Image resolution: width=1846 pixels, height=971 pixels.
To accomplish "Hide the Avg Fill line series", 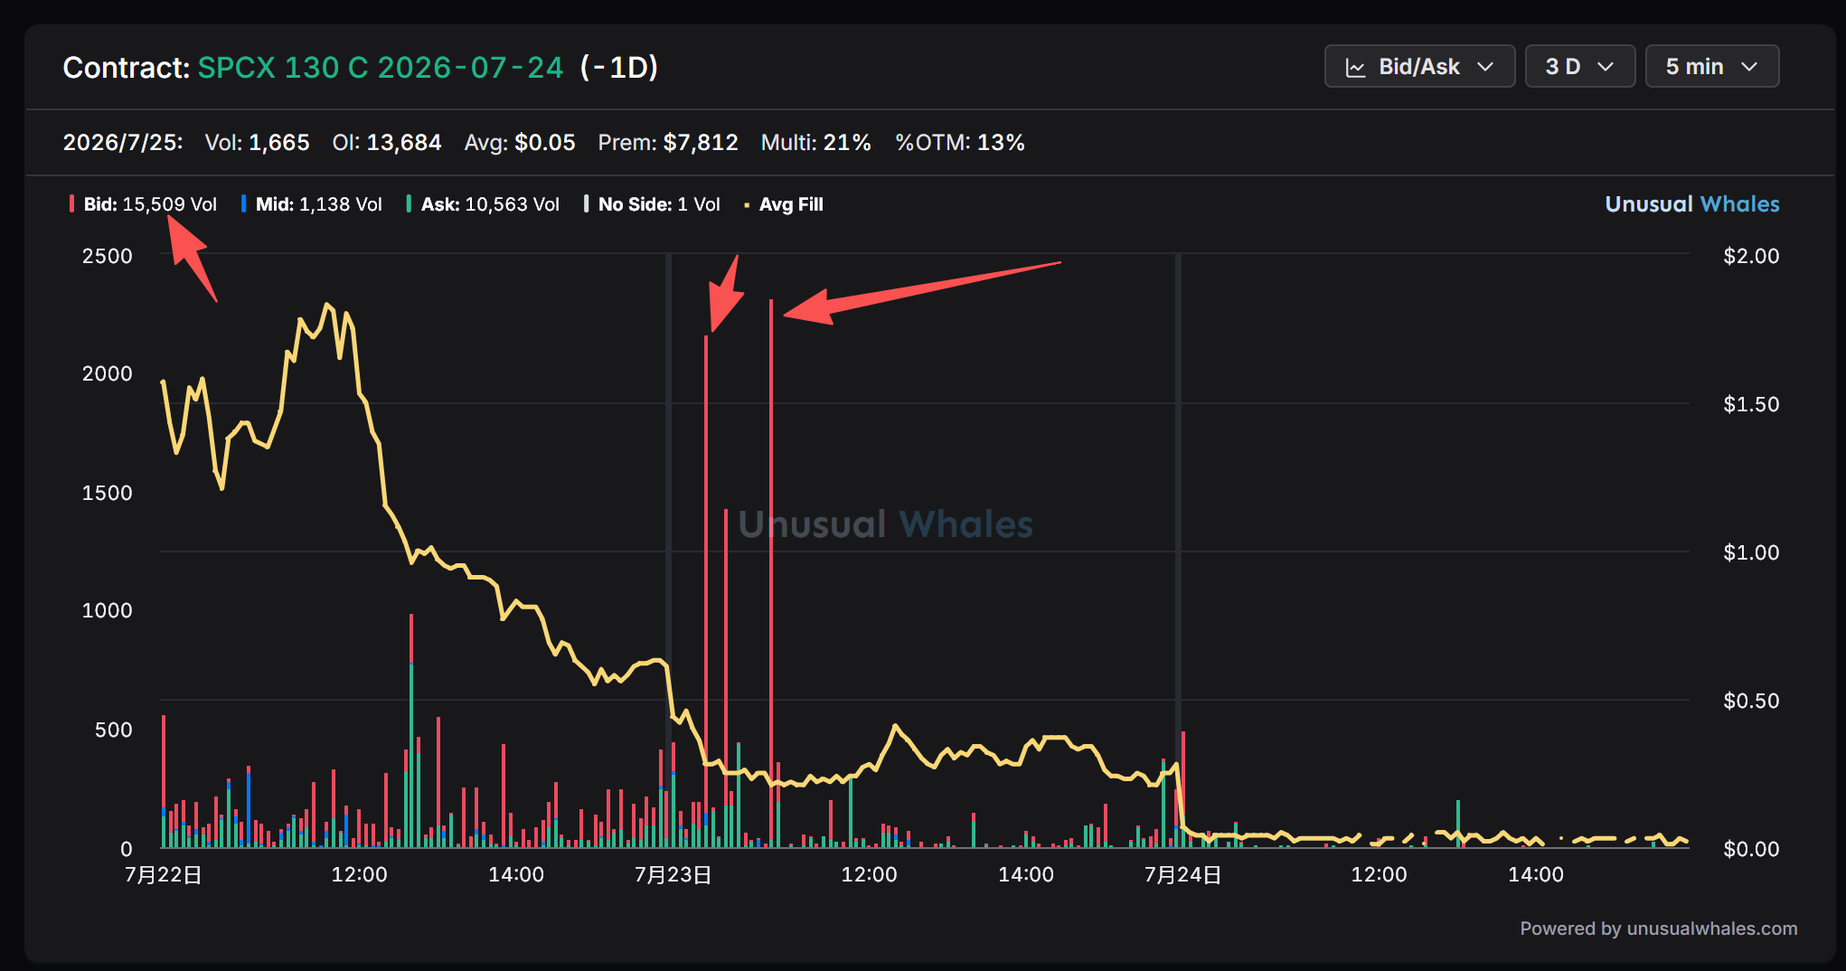I will coord(783,204).
